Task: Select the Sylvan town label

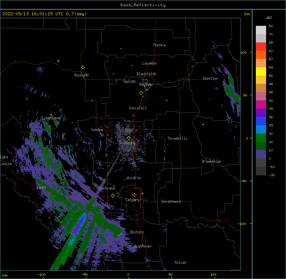Action: (x=129, y=81)
